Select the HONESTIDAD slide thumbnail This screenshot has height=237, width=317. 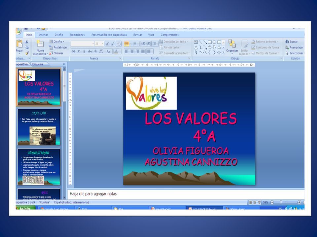point(39,167)
